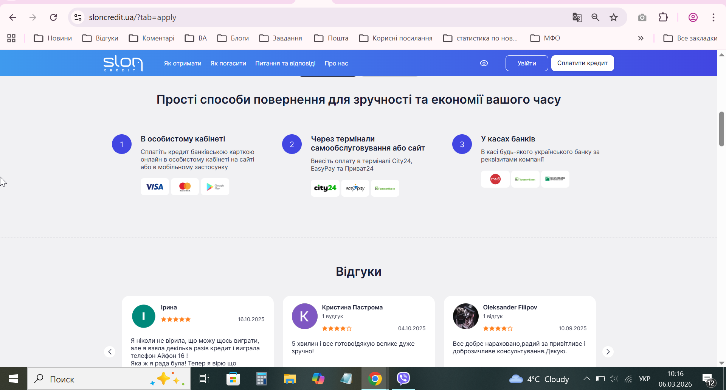Viewport: 726px width, 390px height.
Task: Show next reviews with right arrow
Action: pyautogui.click(x=608, y=352)
